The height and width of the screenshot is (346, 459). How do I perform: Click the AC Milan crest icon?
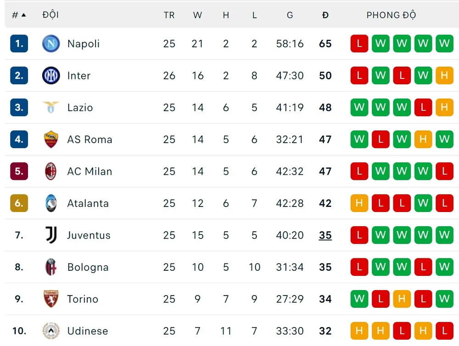pos(51,171)
